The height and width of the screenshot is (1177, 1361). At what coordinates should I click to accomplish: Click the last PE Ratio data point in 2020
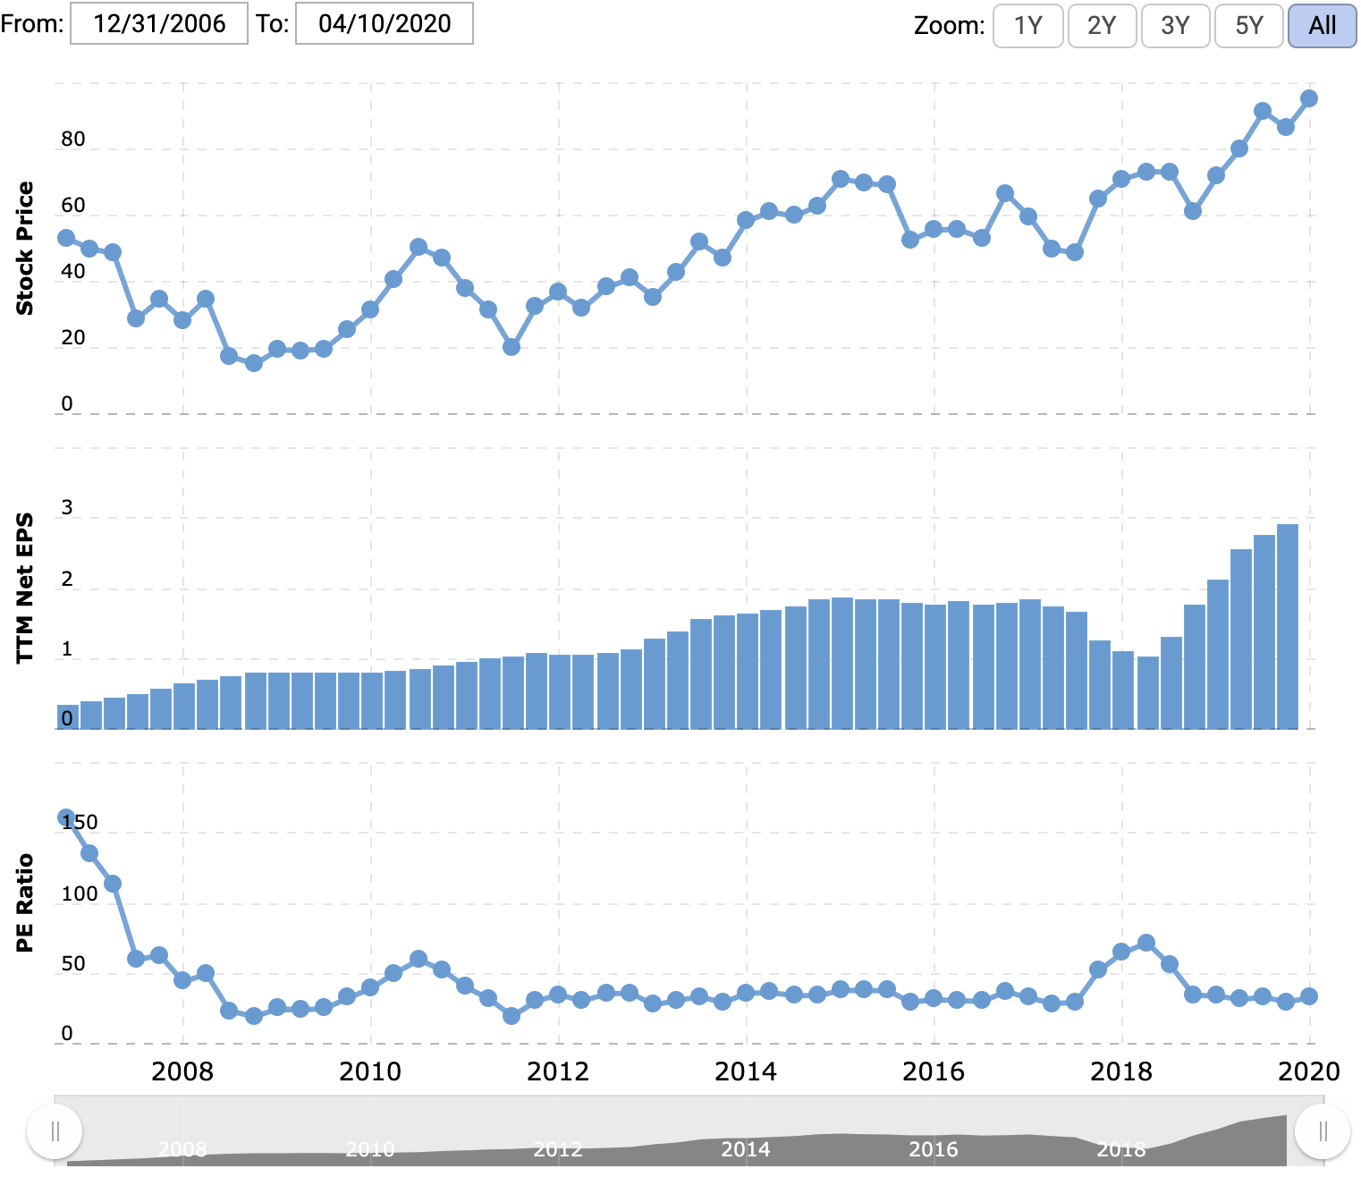click(x=1308, y=996)
